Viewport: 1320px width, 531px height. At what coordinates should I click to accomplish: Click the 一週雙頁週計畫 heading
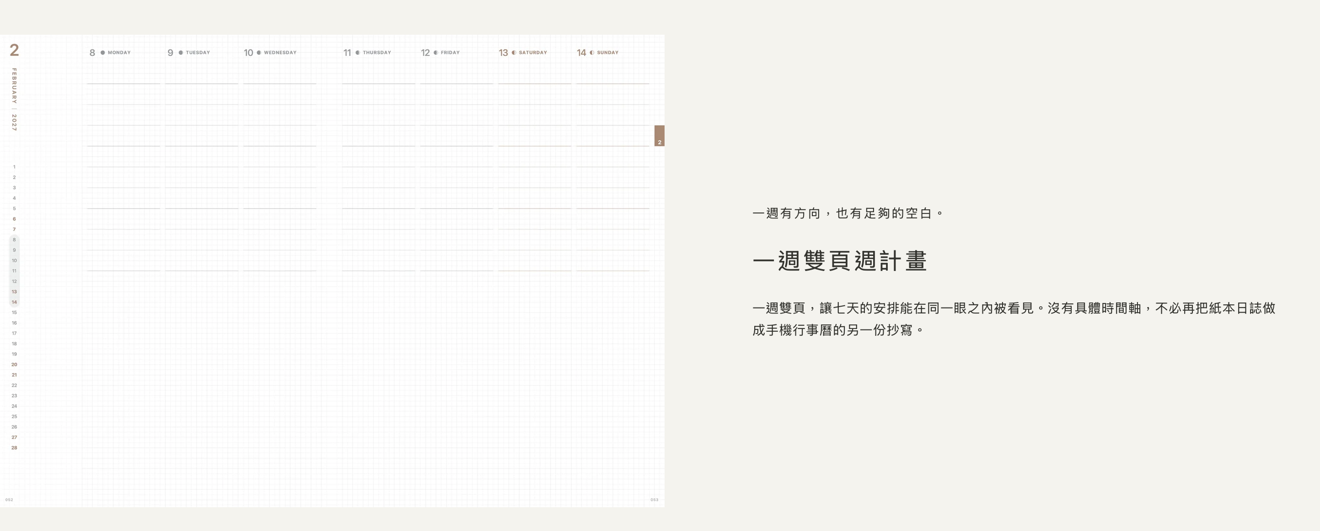pyautogui.click(x=840, y=260)
